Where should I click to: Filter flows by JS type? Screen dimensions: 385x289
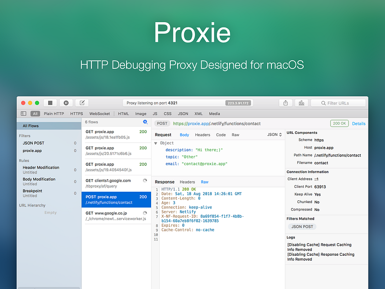155,114
